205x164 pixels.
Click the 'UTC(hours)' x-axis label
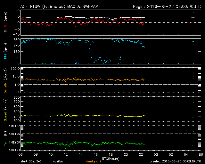tap(111, 159)
